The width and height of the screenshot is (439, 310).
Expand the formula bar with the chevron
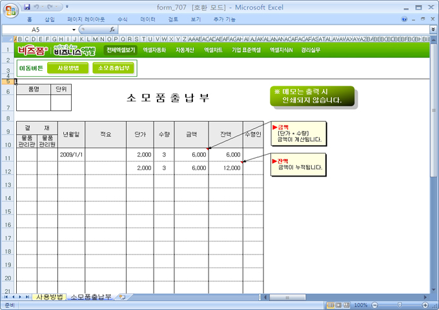click(433, 30)
